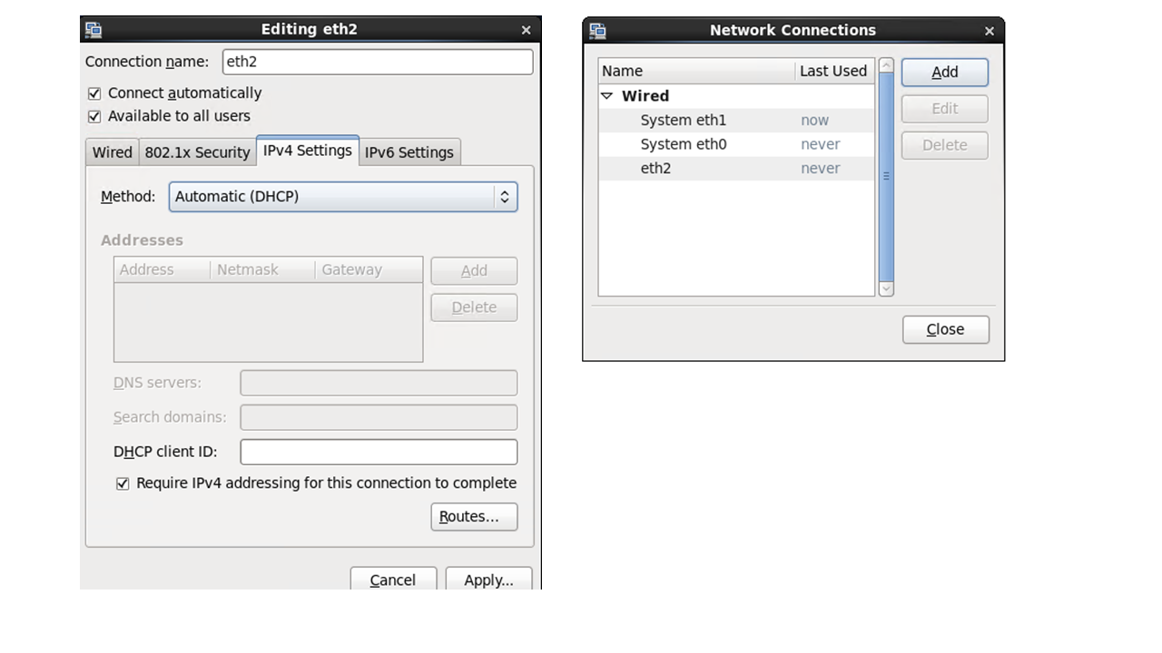Close the Network Connections window with X

(990, 31)
